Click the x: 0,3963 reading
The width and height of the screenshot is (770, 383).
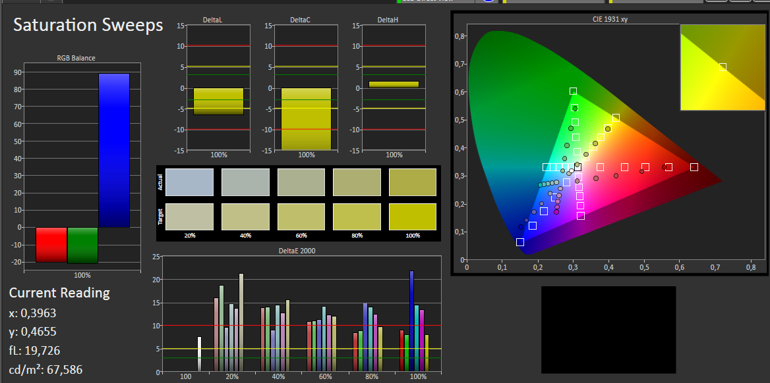pyautogui.click(x=32, y=313)
